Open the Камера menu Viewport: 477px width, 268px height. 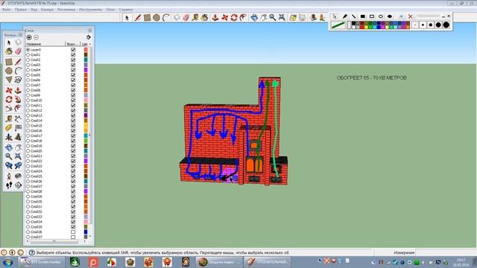coord(47,10)
